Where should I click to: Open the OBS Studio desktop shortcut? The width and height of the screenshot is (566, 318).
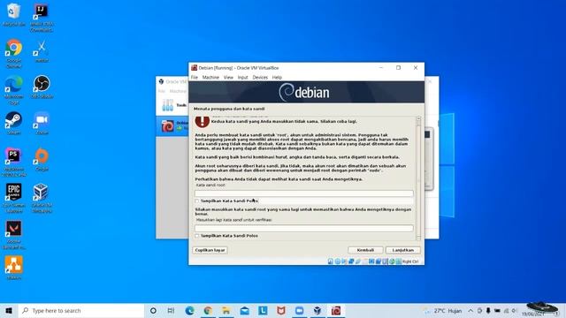pos(42,87)
